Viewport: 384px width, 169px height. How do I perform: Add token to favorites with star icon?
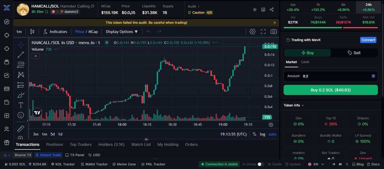tap(255, 10)
